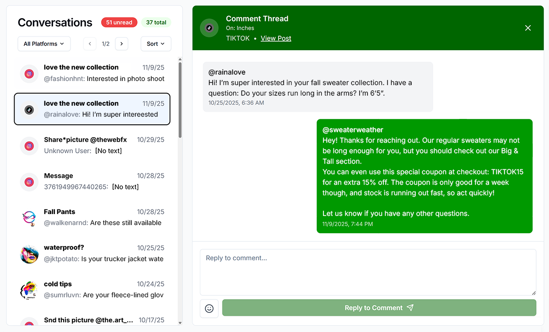Click the cold tips conversation avatar
Viewport: 549px width, 332px height.
(x=29, y=289)
